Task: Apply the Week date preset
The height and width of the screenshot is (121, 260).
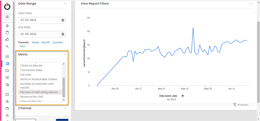Action: coord(35,42)
